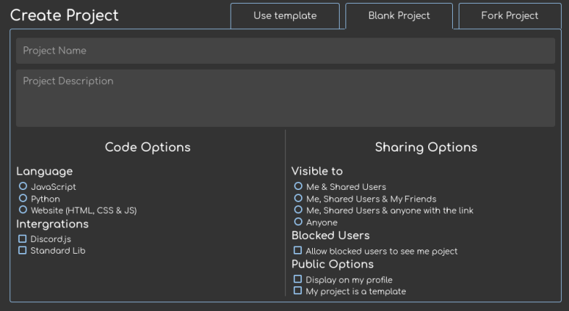Select Me, Shared Users & anyone with link
Viewport: 569px width, 311px height.
(x=298, y=210)
